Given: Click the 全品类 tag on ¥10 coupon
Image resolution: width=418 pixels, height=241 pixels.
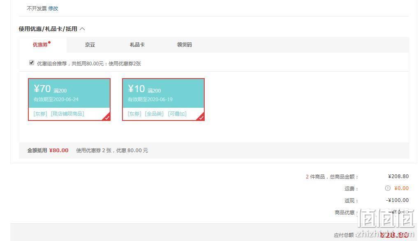Looking at the screenshot, I should point(154,114).
